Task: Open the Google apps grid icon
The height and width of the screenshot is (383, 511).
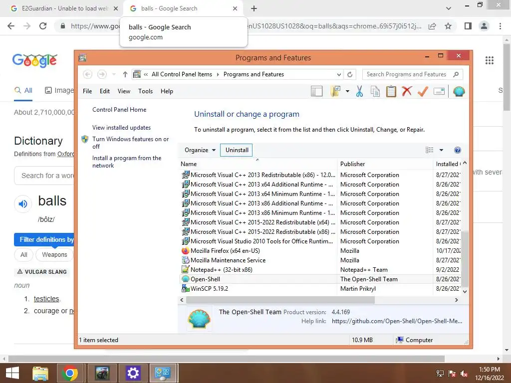Action: [x=490, y=60]
